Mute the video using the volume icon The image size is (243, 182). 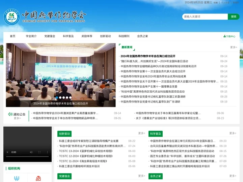click(31, 152)
